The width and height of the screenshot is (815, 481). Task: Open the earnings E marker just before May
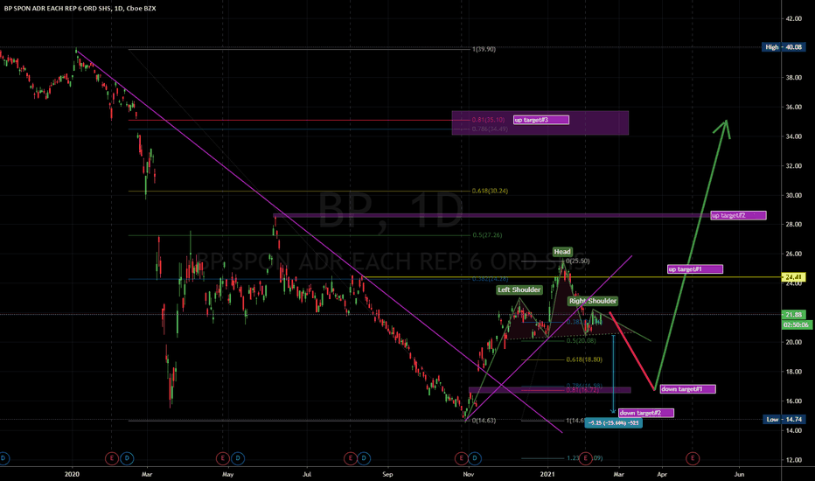(222, 458)
